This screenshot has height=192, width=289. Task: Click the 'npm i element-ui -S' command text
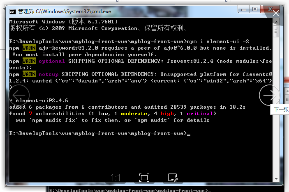[217, 41]
